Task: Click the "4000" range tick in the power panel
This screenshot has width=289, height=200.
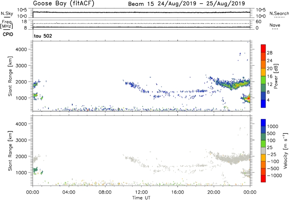Action: 21,49
